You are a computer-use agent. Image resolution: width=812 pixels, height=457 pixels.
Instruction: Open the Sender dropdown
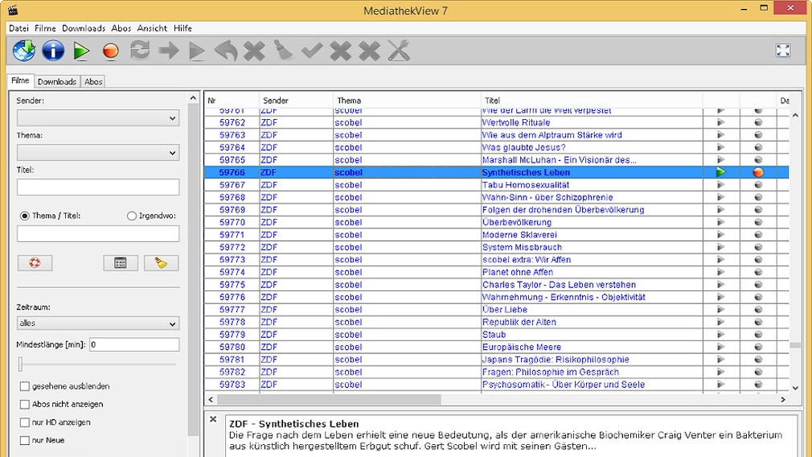(98, 118)
